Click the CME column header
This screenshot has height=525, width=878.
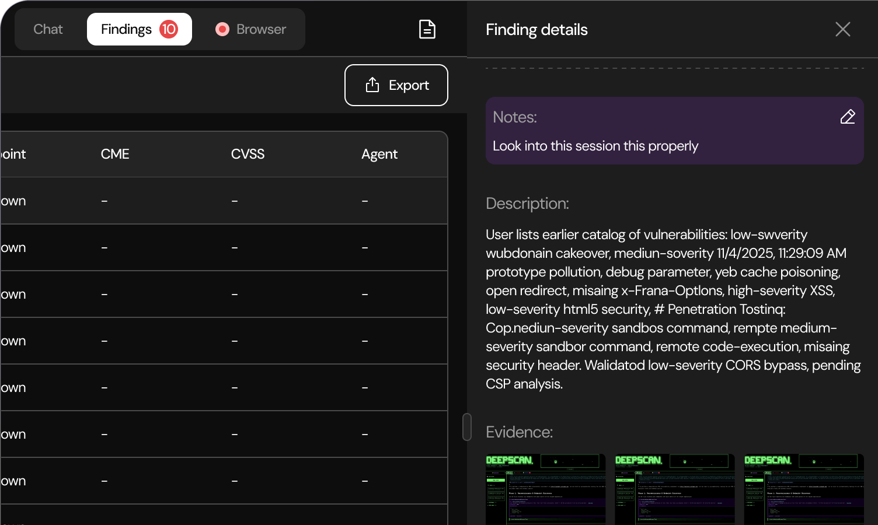click(x=115, y=154)
